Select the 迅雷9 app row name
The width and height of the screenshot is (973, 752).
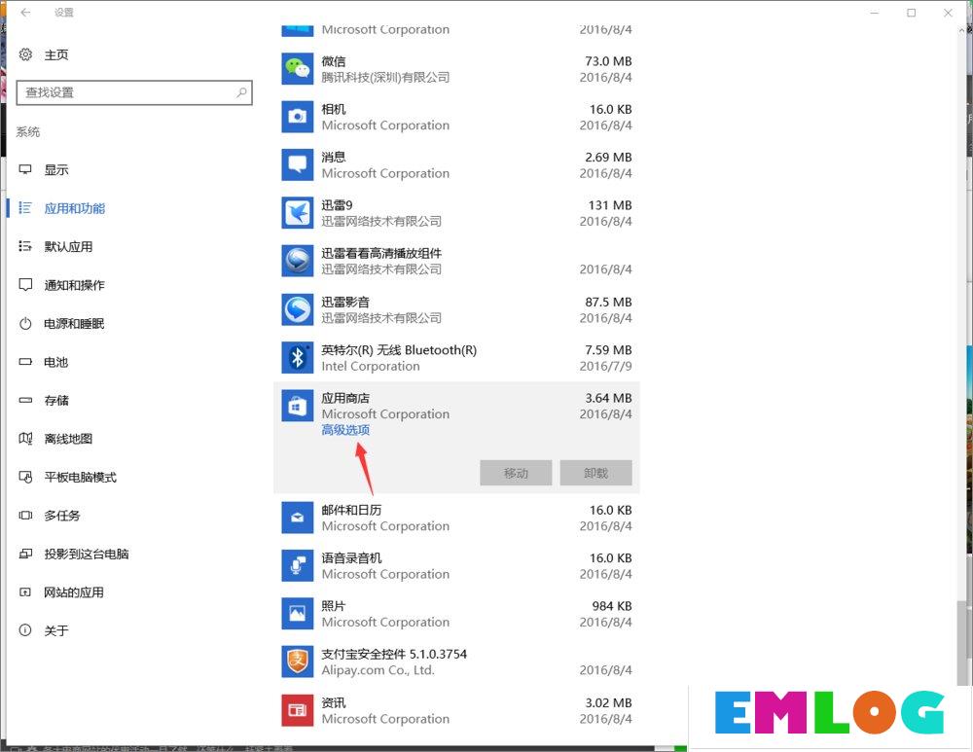[x=337, y=204]
